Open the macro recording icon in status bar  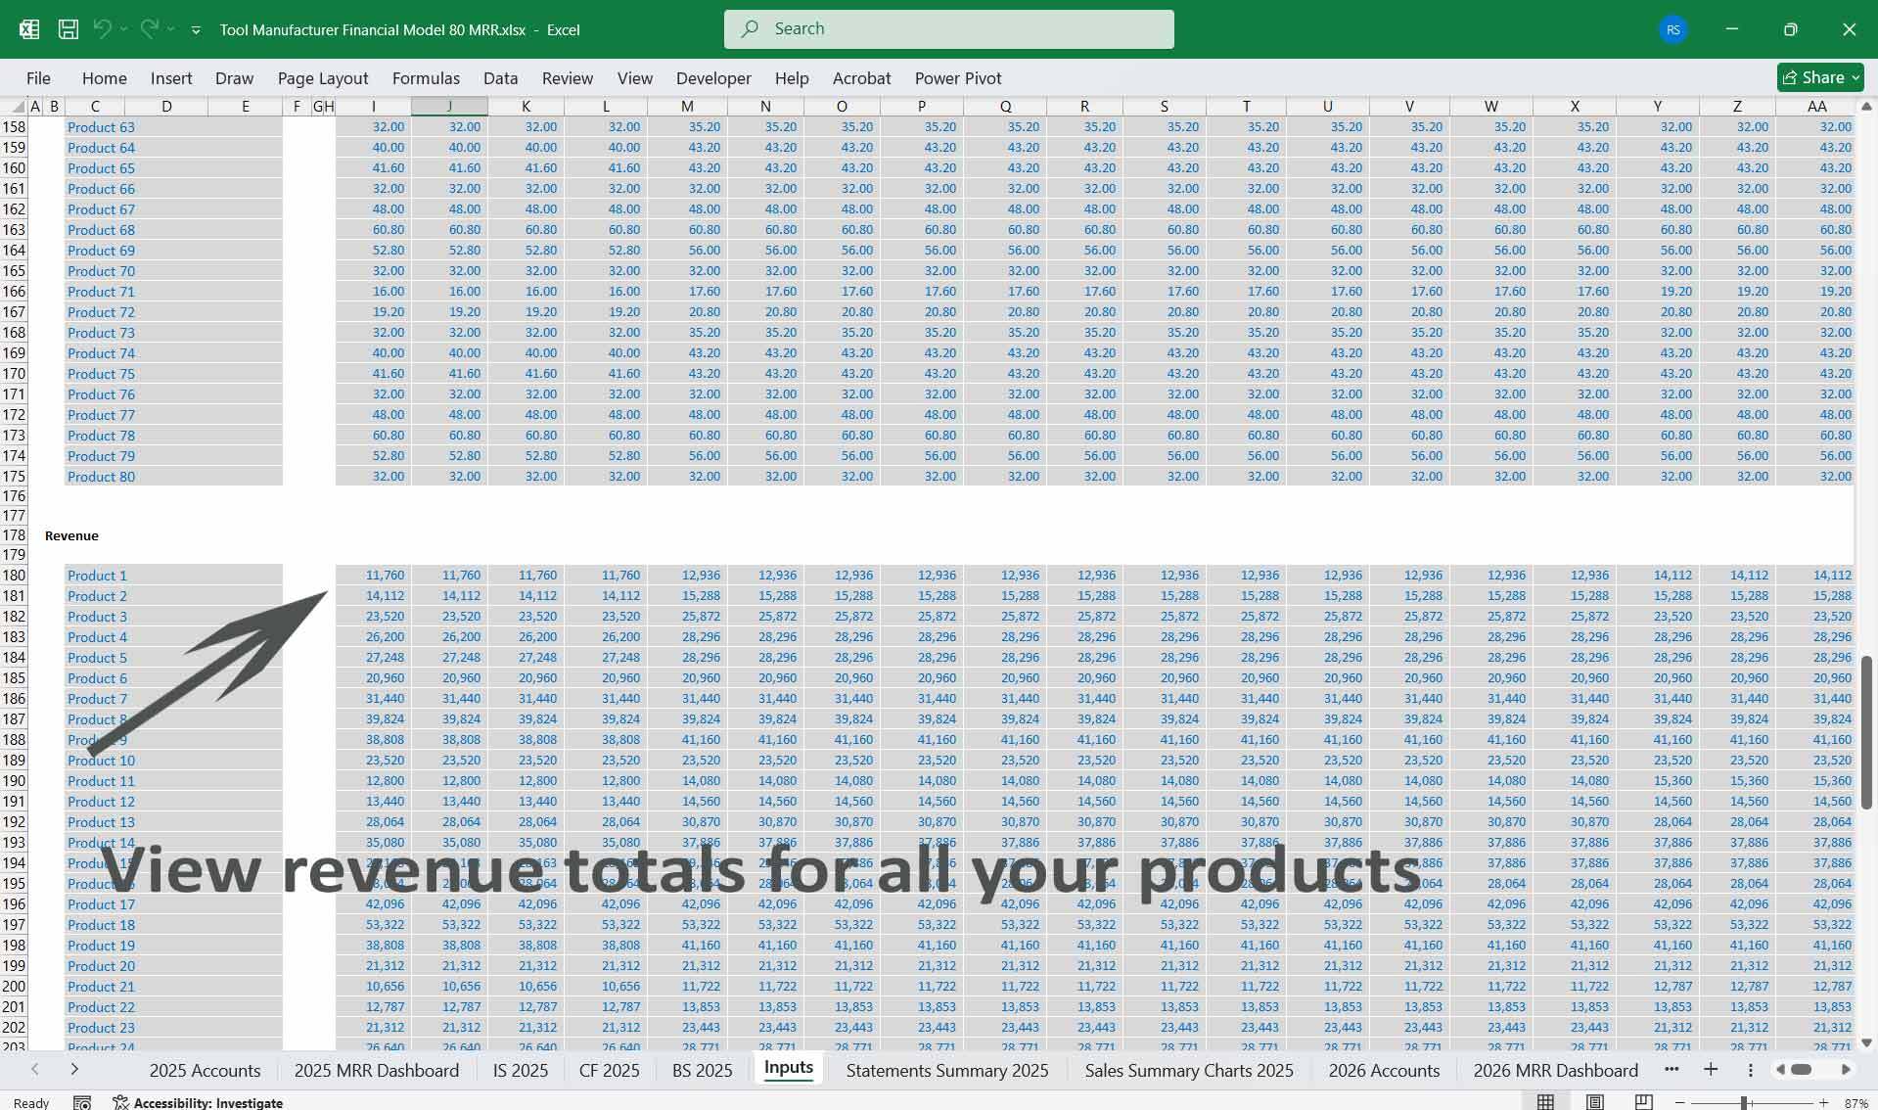click(x=82, y=1102)
